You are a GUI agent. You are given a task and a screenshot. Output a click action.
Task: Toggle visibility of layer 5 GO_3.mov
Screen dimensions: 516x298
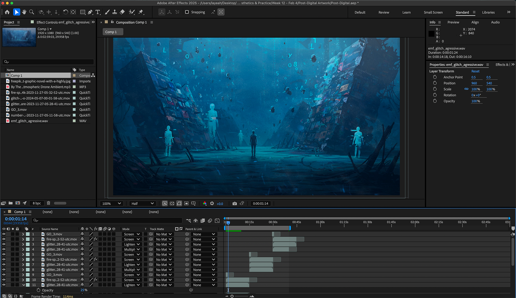pos(4,254)
